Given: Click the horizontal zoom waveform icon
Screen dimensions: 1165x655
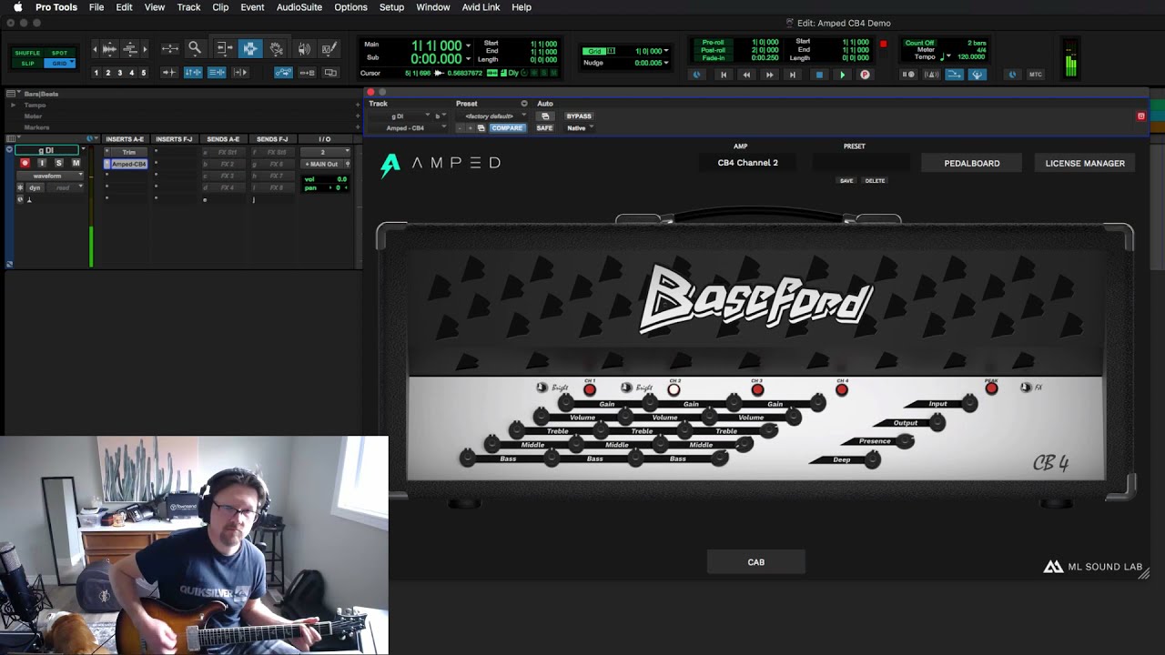Looking at the screenshot, I should click(108, 49).
